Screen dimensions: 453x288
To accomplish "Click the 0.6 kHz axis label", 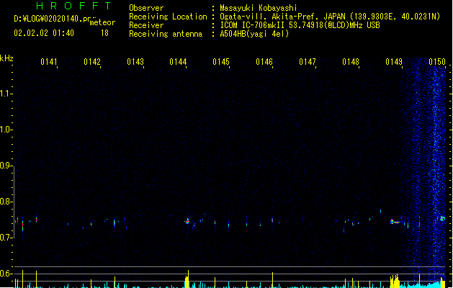I will pyautogui.click(x=6, y=274).
